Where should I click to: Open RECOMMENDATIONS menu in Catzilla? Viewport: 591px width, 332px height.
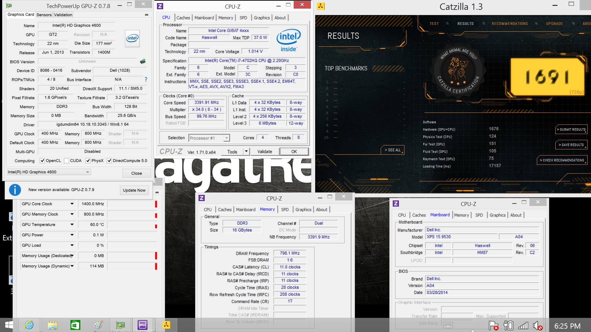coord(509,24)
